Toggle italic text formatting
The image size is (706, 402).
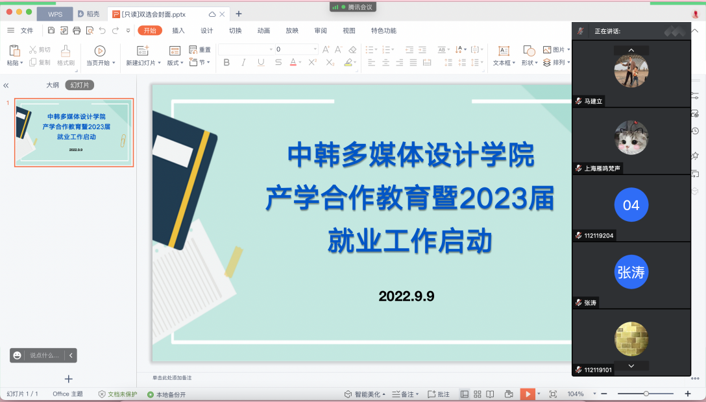pos(243,63)
